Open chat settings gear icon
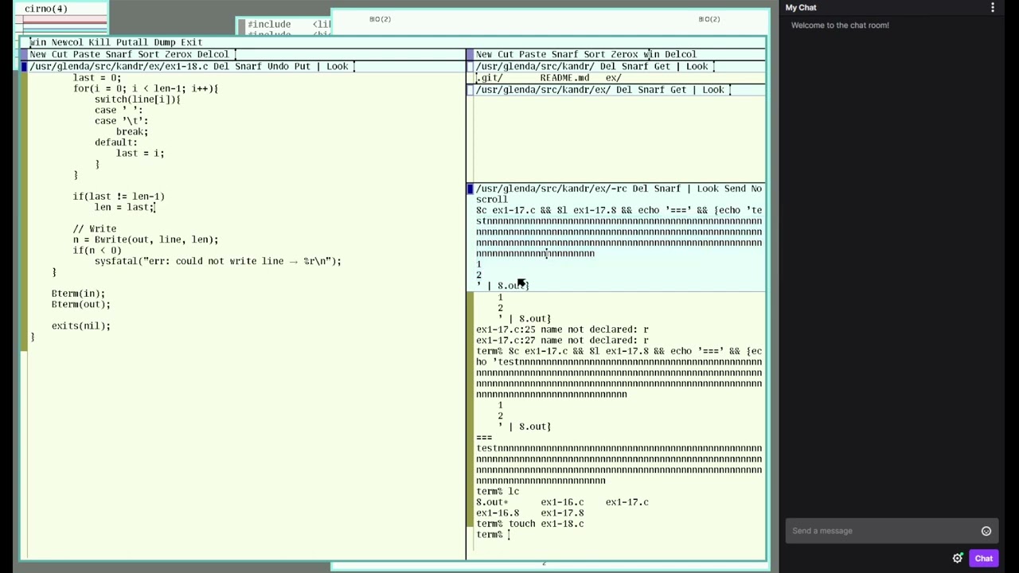Screen dimensions: 1019x573 958,558
